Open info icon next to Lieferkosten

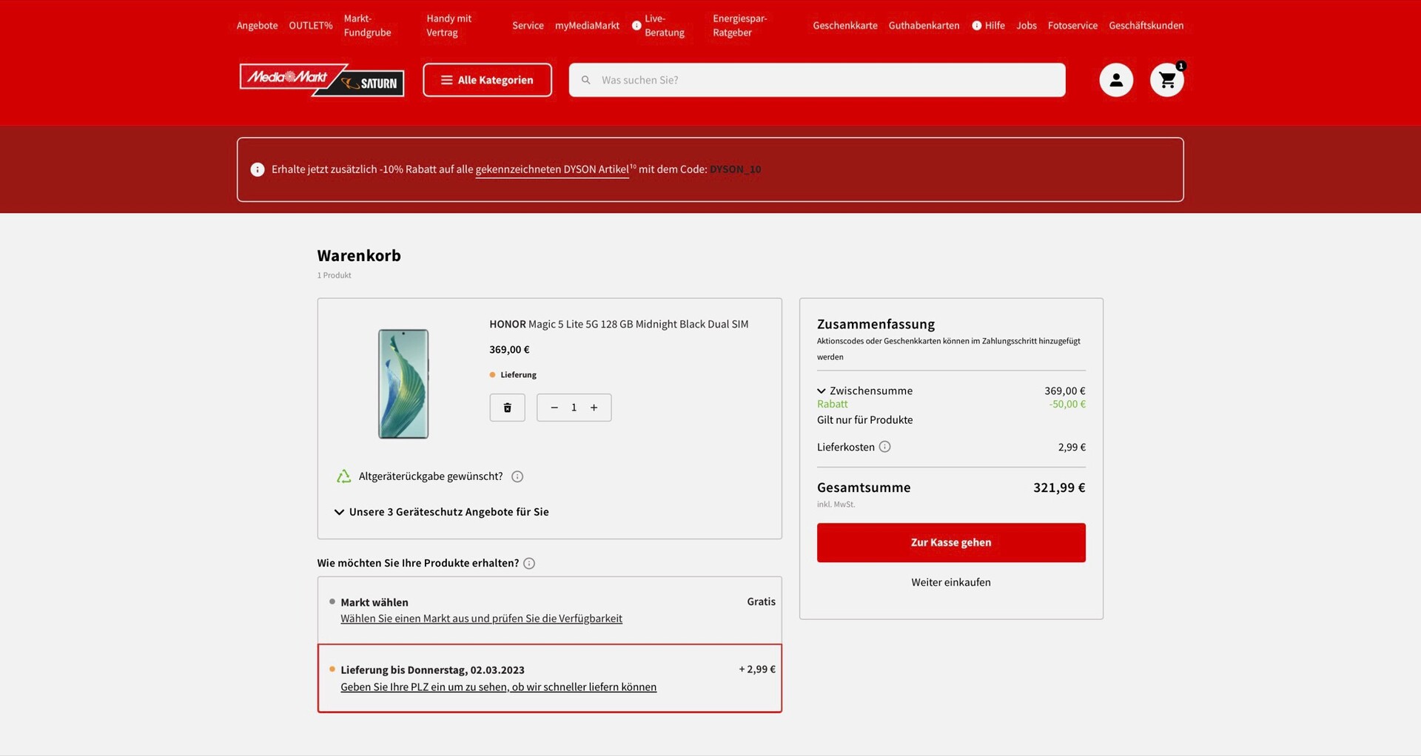884,447
